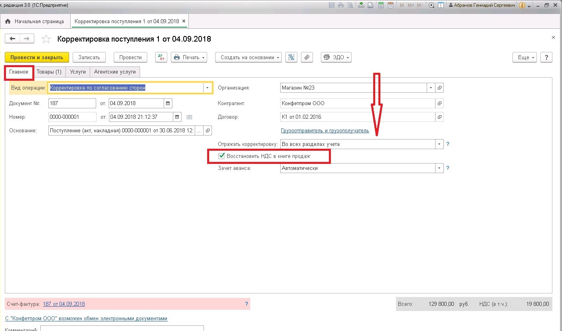562x331 pixels.
Task: Click paperclip attached files icon
Action: 307,58
